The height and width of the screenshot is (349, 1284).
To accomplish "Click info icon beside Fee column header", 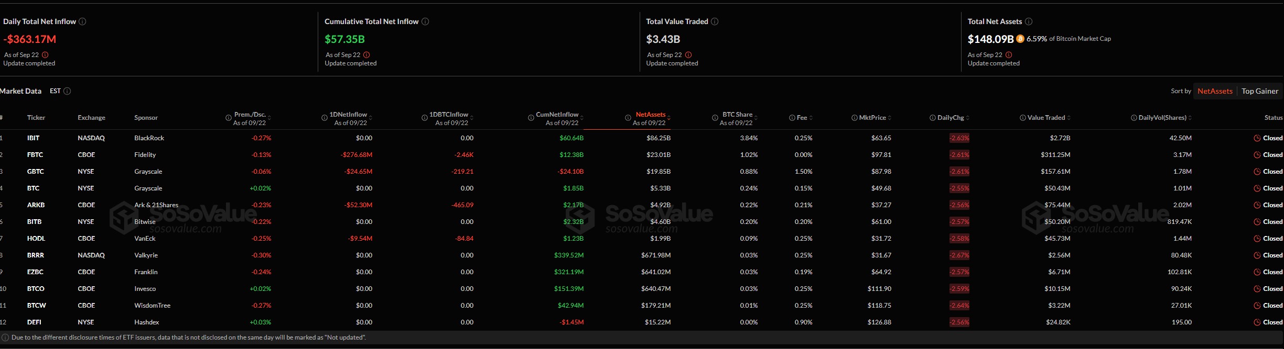I will click(x=792, y=118).
